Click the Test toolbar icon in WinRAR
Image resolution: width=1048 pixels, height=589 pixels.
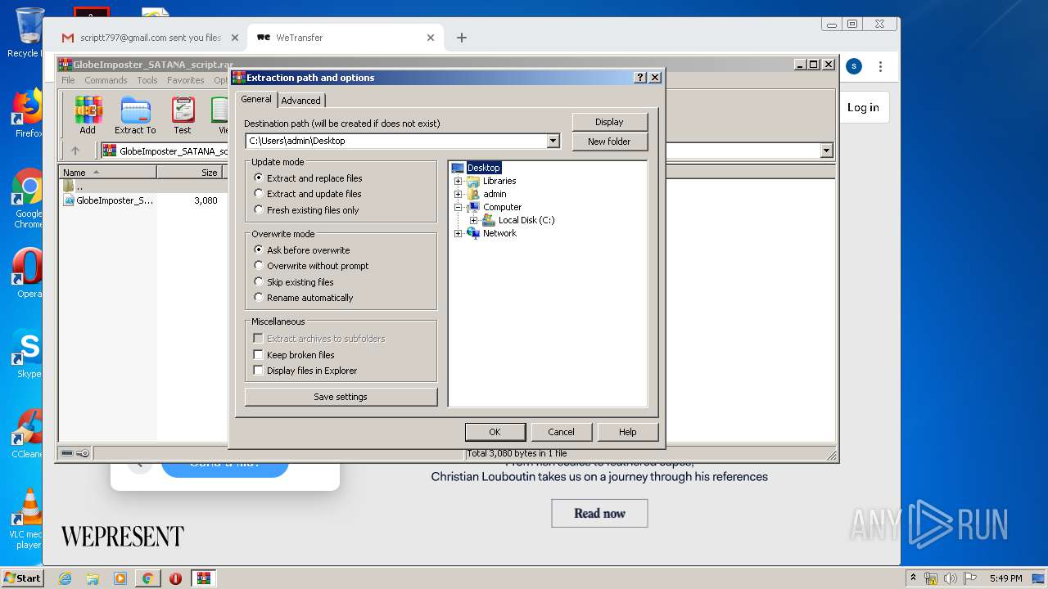(183, 115)
